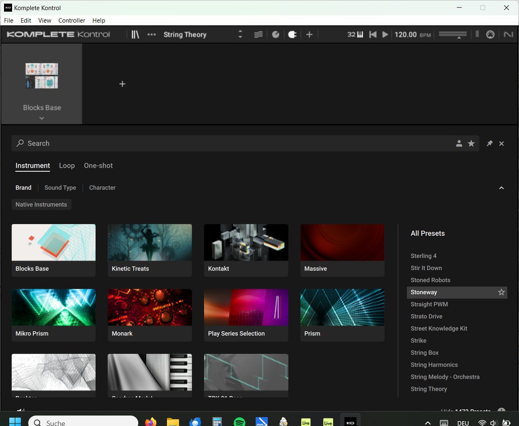This screenshot has width=519, height=426.
Task: Click the 32 keys keyboard icon
Action: (355, 35)
